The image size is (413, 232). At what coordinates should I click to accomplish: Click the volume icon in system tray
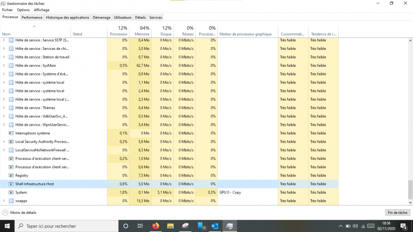click(x=355, y=226)
